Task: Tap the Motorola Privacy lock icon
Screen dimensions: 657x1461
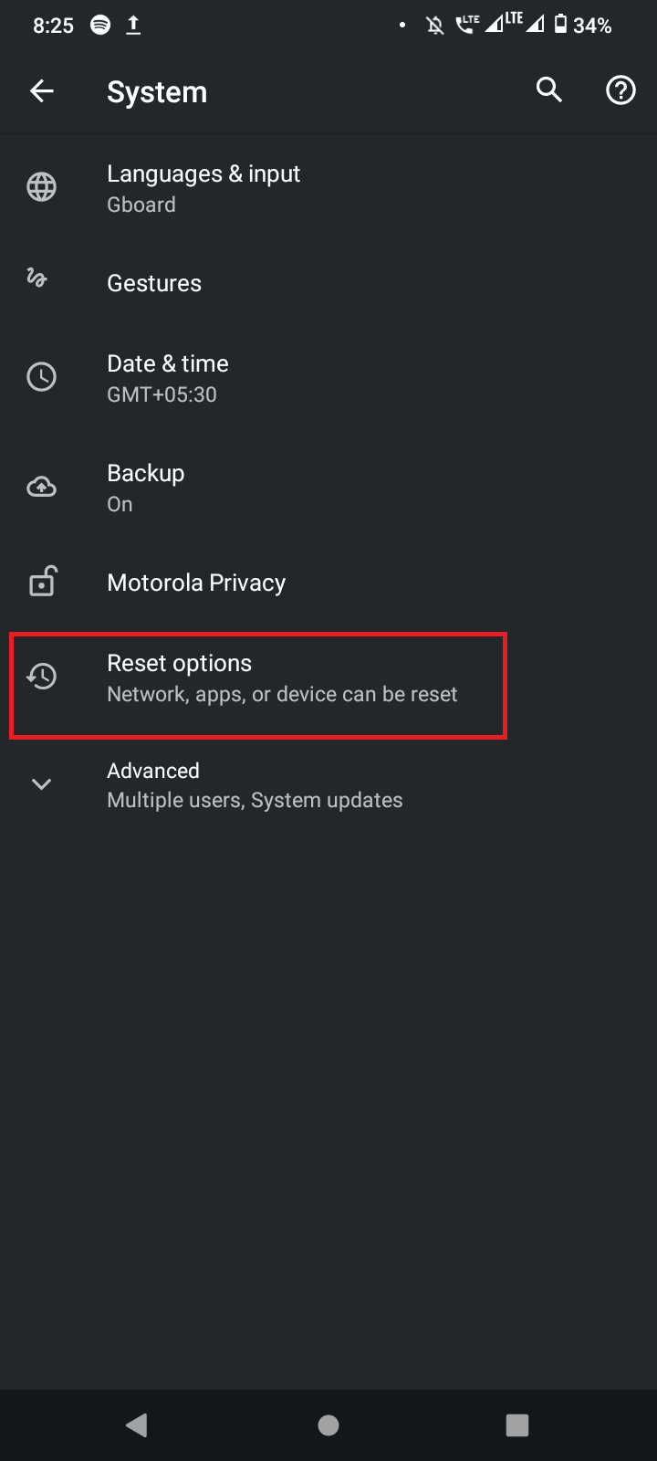Action: (x=42, y=582)
